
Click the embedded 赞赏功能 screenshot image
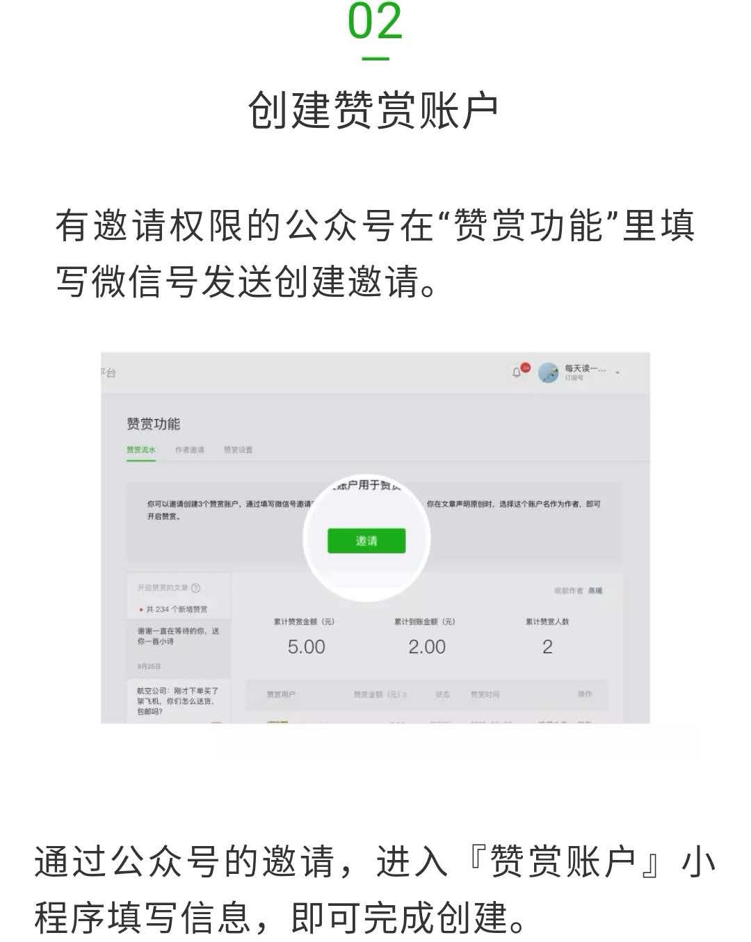375,537
